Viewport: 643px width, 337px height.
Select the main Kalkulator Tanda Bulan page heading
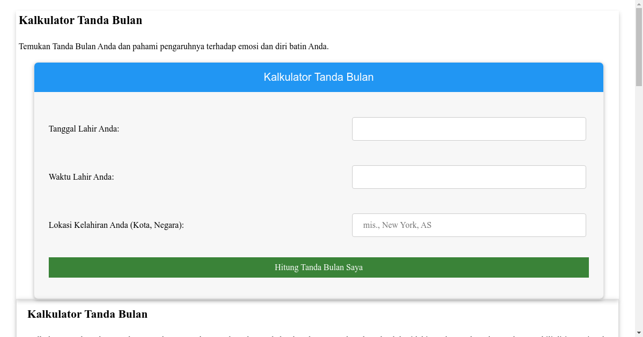pos(80,20)
